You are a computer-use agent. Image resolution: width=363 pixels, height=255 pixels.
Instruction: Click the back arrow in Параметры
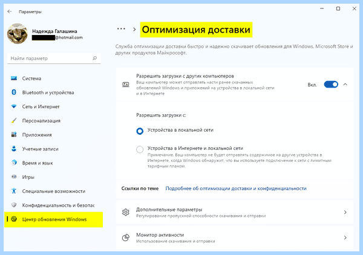[10, 11]
